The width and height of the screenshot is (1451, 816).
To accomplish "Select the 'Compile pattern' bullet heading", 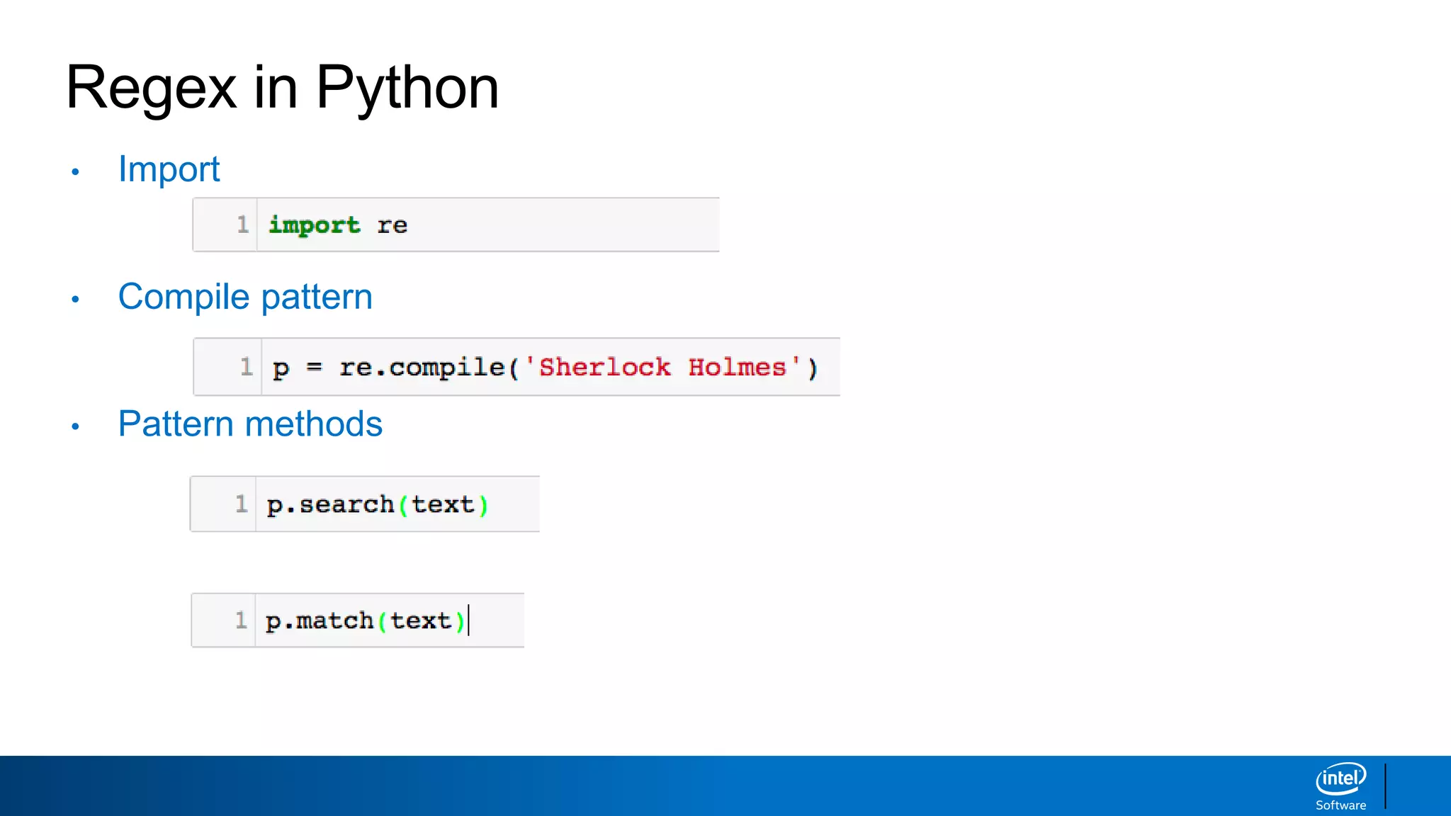I will click(x=245, y=297).
